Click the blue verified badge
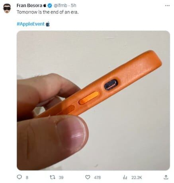 (x=50, y=6)
